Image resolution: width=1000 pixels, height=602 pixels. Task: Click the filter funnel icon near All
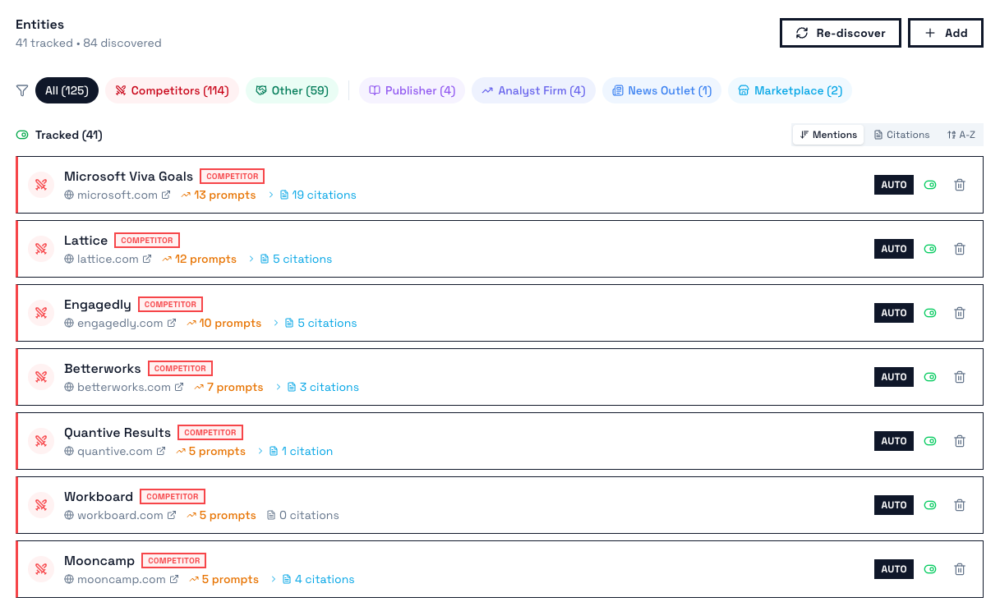[21, 90]
